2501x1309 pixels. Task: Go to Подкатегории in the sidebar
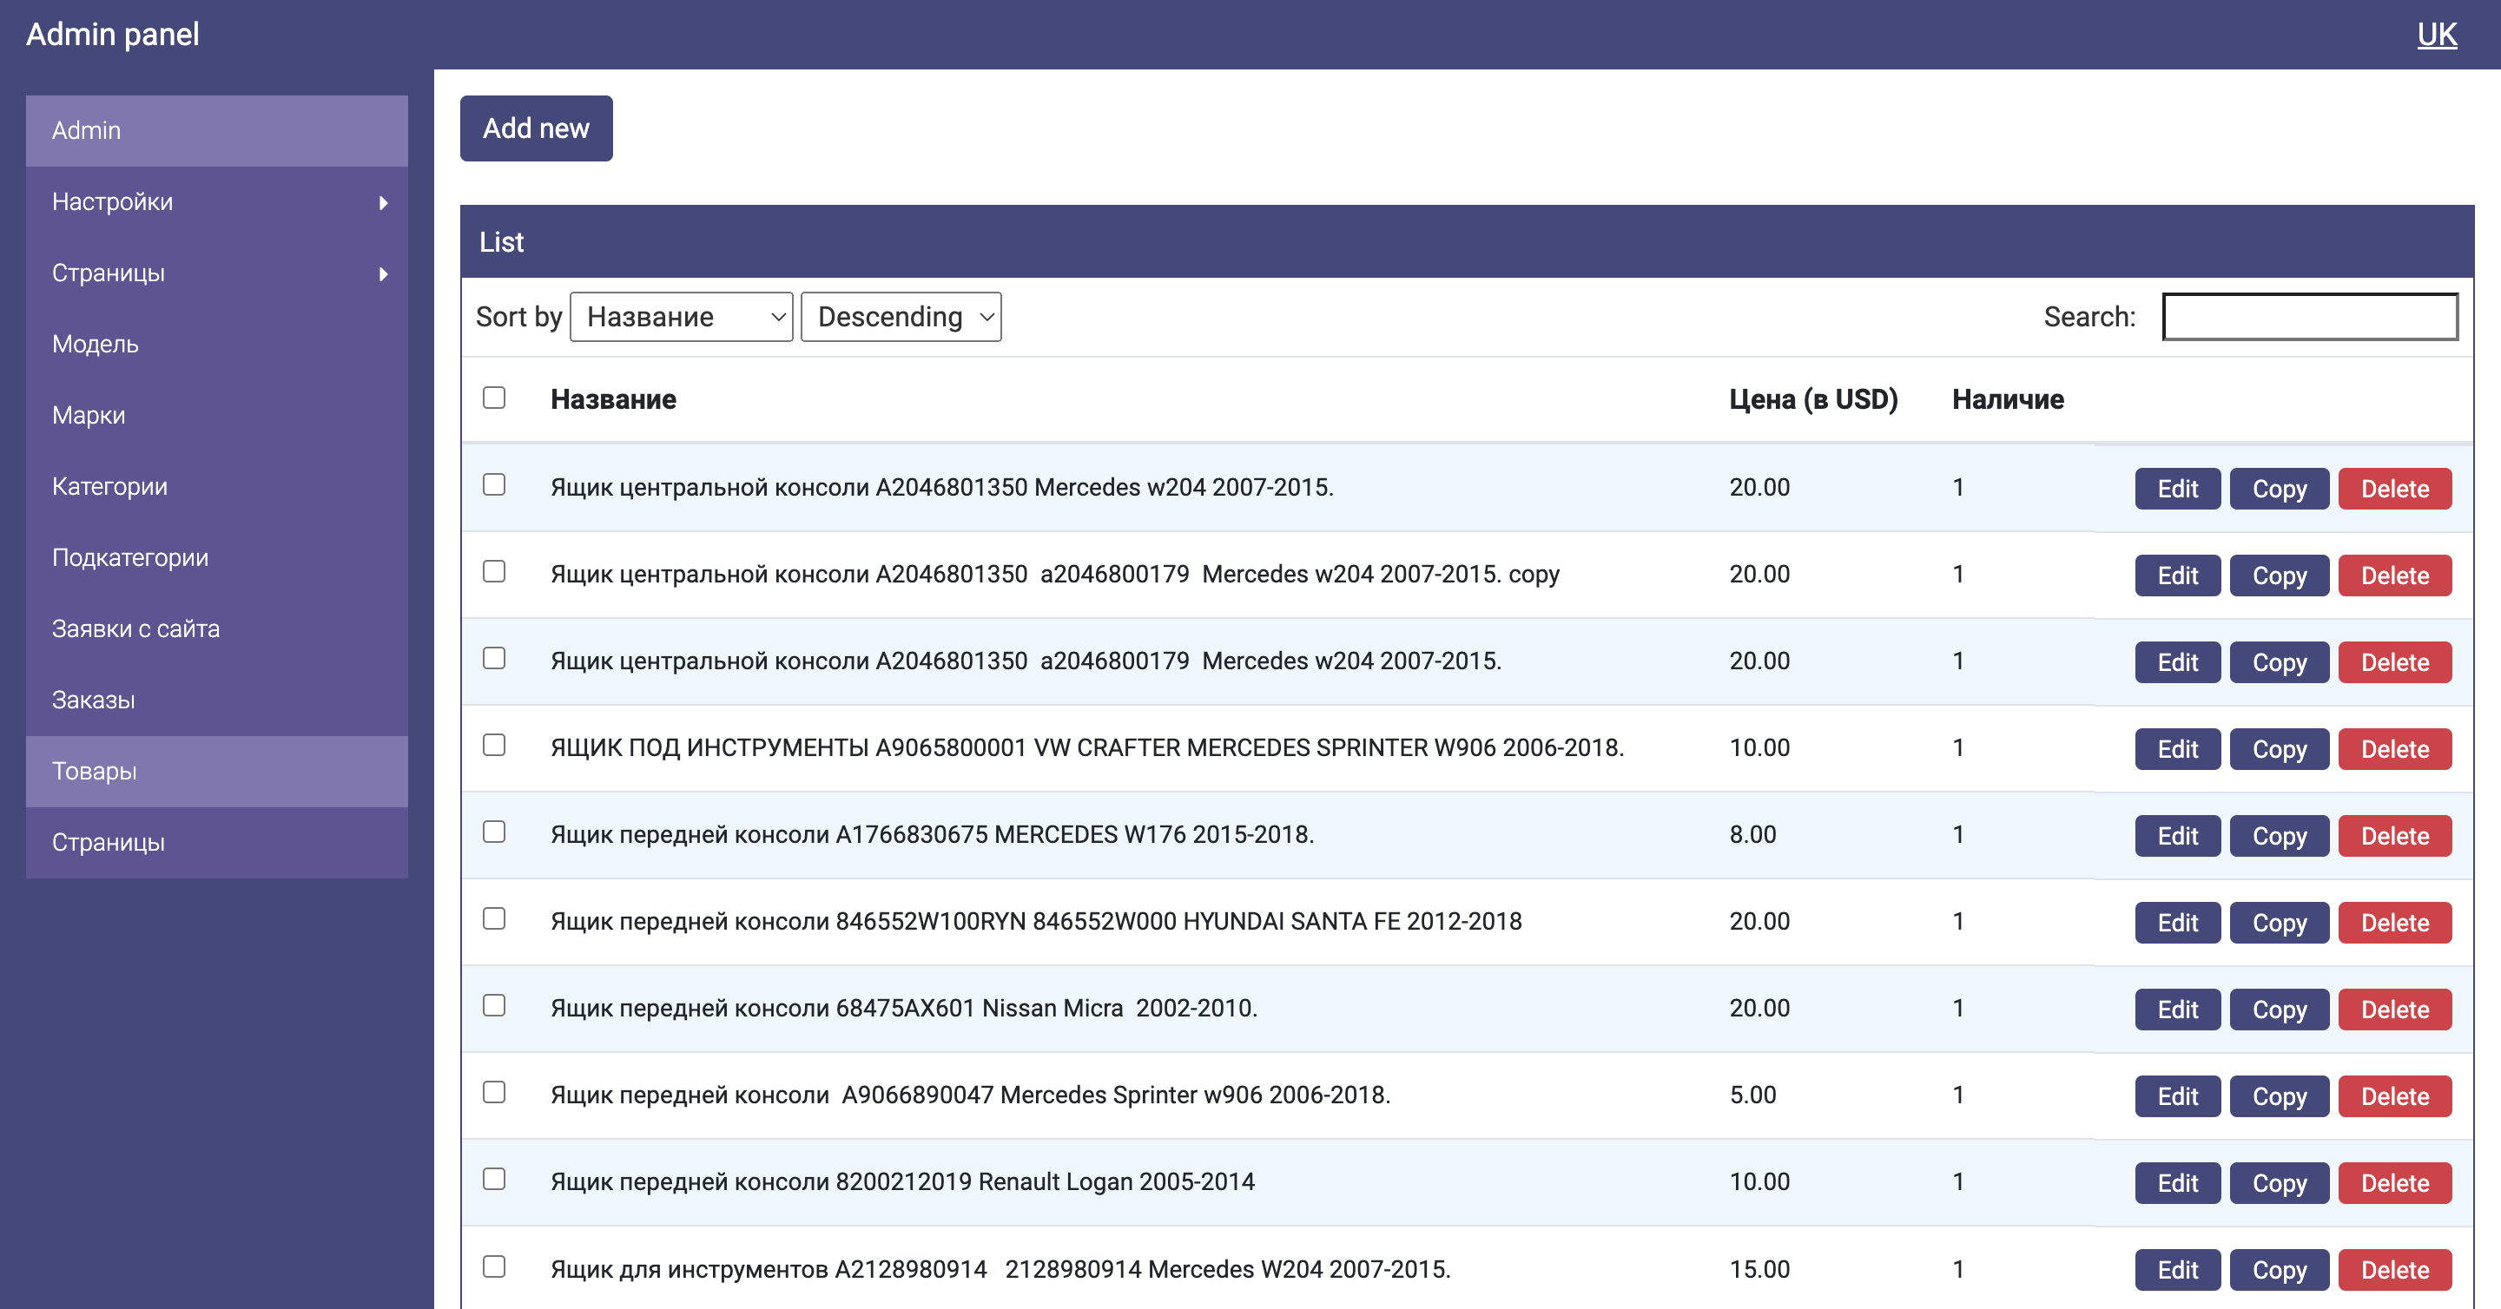tap(216, 558)
